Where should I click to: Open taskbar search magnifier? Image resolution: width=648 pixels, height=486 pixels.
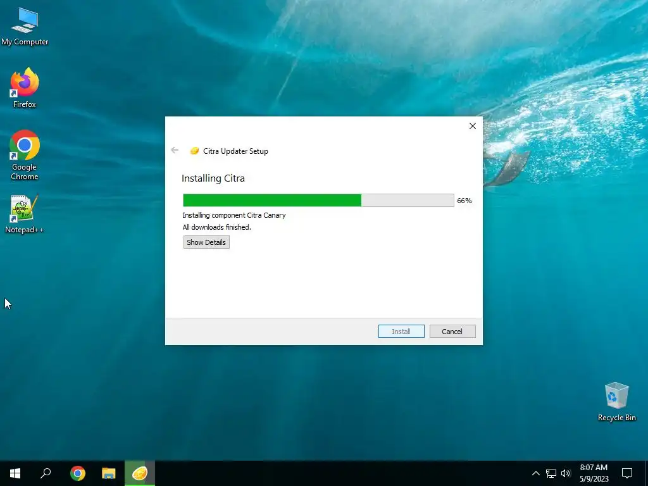[x=46, y=473]
